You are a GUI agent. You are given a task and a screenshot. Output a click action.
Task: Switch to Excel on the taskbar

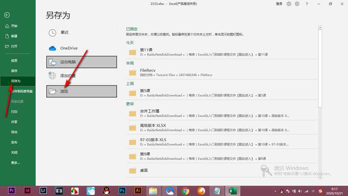tap(233, 191)
